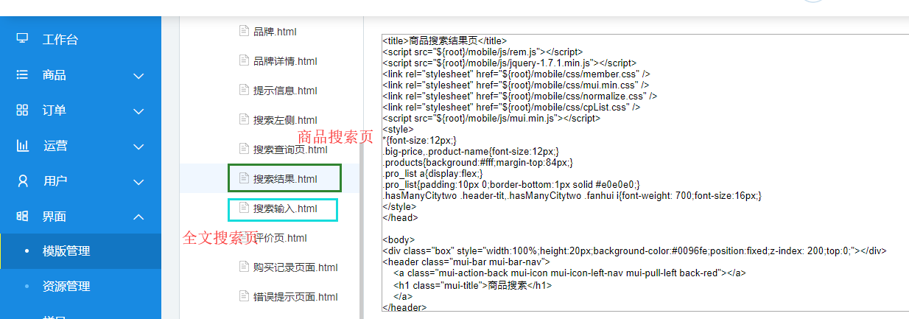Click the mui.min.css link line

[x=515, y=85]
